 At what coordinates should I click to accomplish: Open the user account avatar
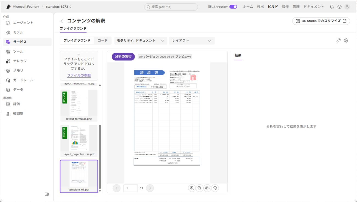347,7
